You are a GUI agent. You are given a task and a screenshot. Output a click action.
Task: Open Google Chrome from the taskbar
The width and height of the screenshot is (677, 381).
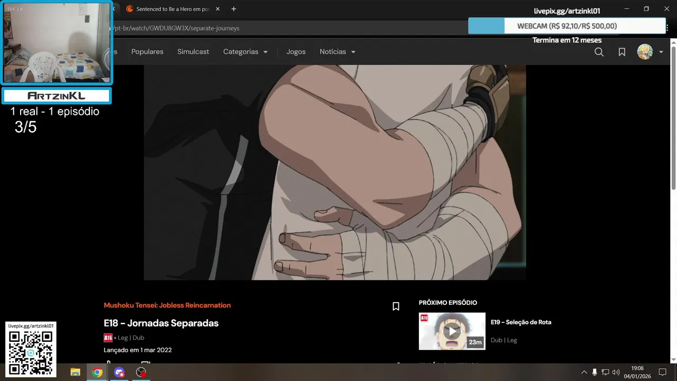(x=97, y=373)
